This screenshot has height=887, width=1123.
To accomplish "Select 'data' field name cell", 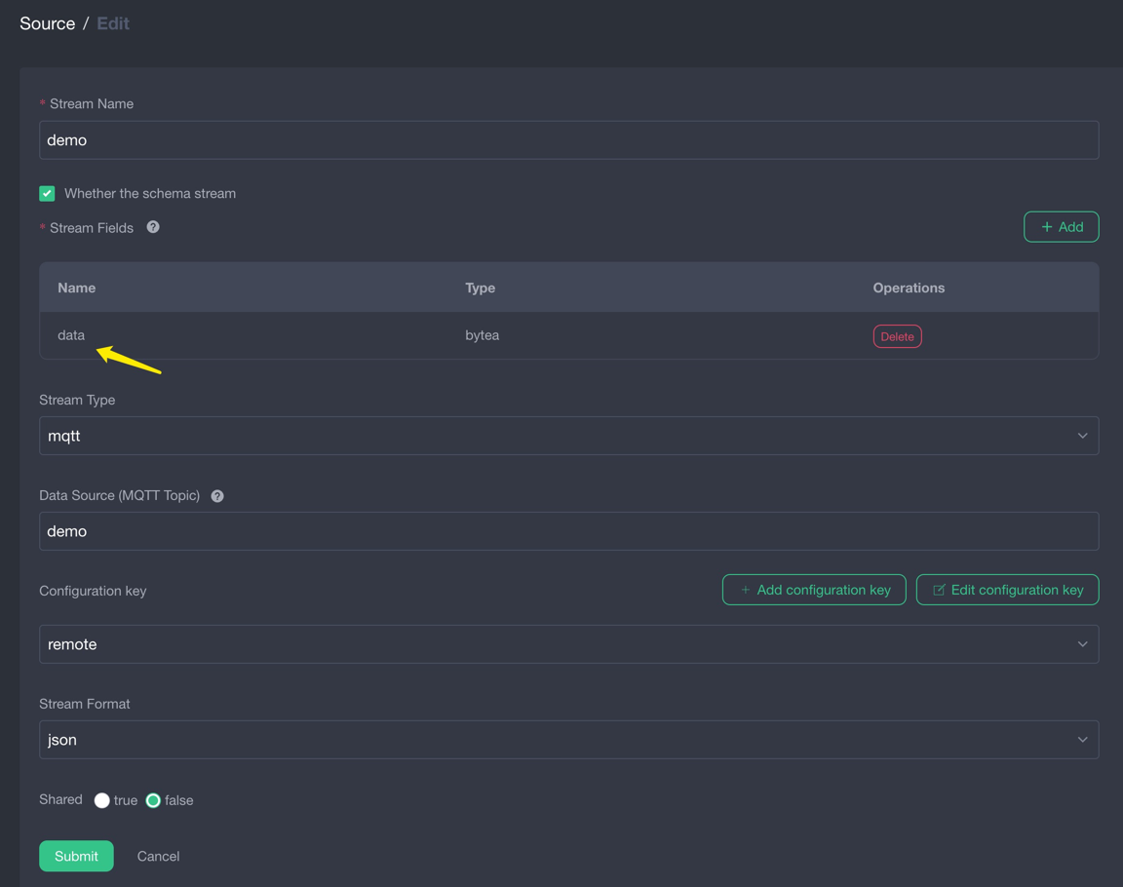I will coord(71,335).
